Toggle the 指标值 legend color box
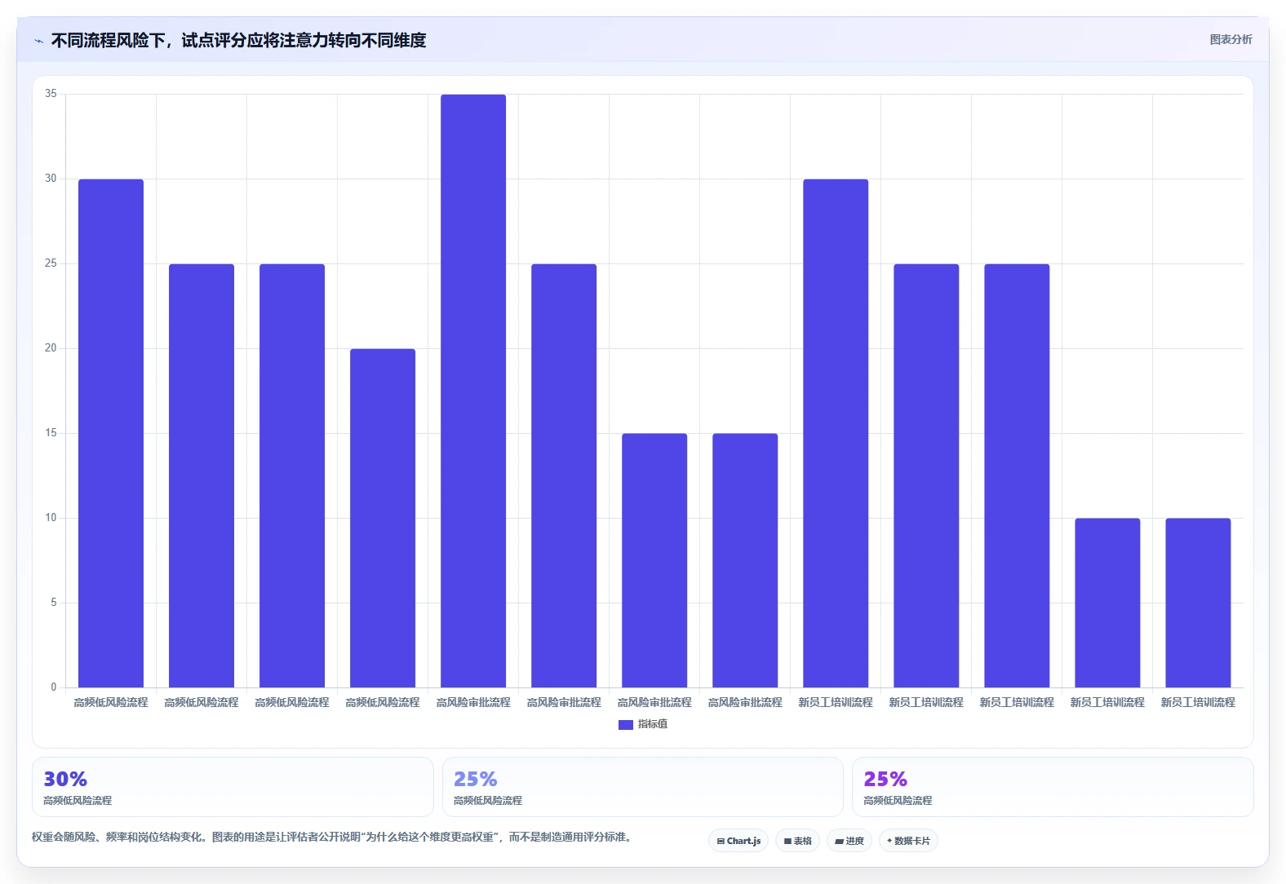1286x884 pixels. point(626,724)
